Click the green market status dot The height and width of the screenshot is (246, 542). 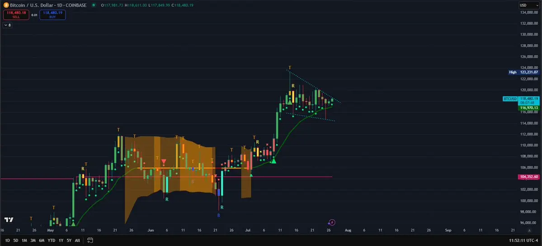94,5
